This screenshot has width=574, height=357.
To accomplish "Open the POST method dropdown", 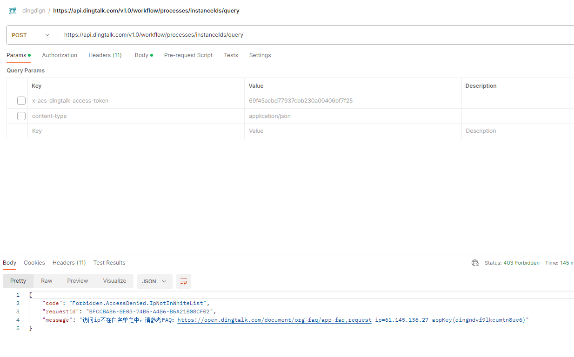I will tap(31, 35).
